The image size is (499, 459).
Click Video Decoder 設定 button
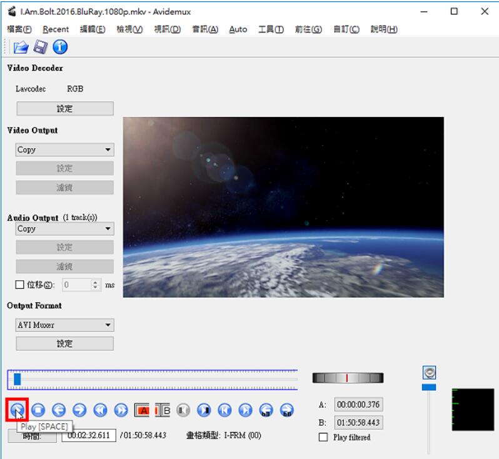(65, 109)
